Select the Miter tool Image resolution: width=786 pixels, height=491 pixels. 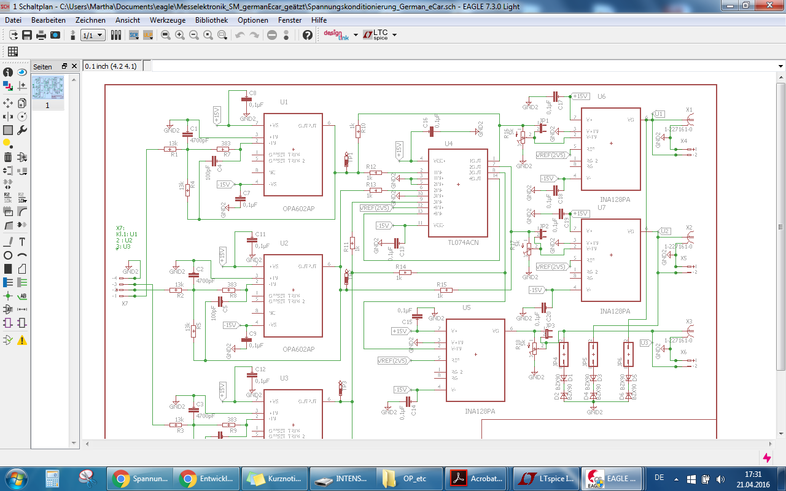(22, 212)
